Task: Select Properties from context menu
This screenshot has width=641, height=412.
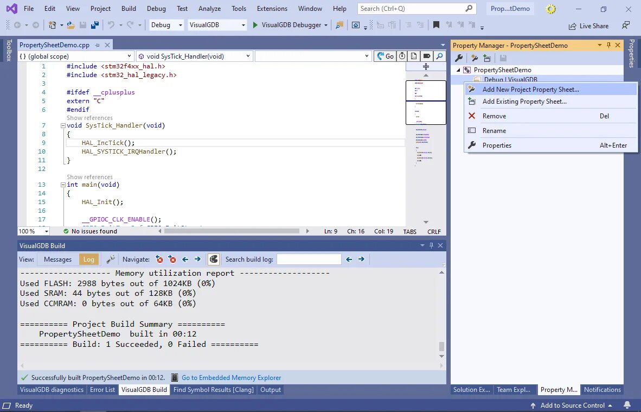Action: (551, 145)
